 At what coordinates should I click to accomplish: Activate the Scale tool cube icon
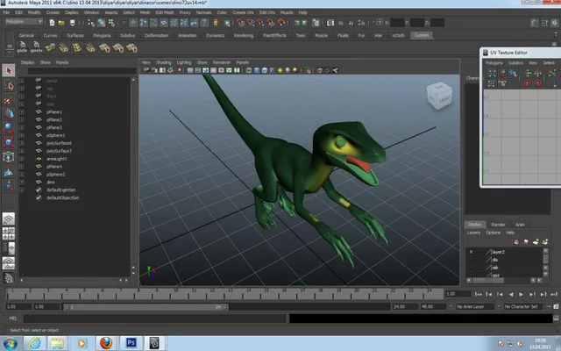click(x=9, y=142)
